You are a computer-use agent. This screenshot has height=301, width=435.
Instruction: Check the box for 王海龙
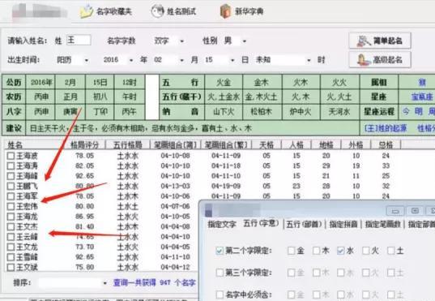click(x=11, y=217)
